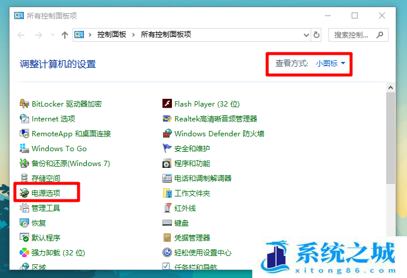This screenshot has width=407, height=278.
Task: Click the search magnifier icon
Action: coord(380,35)
